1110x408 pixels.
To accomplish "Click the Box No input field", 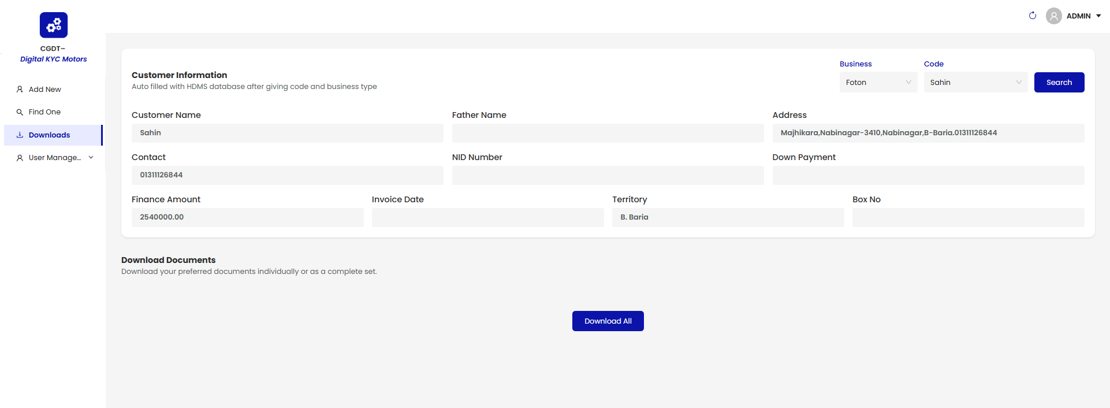I will (967, 217).
